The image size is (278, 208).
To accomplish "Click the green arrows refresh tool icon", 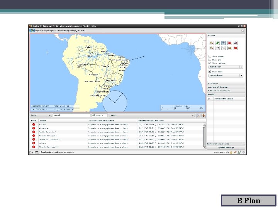I will pos(217,43).
